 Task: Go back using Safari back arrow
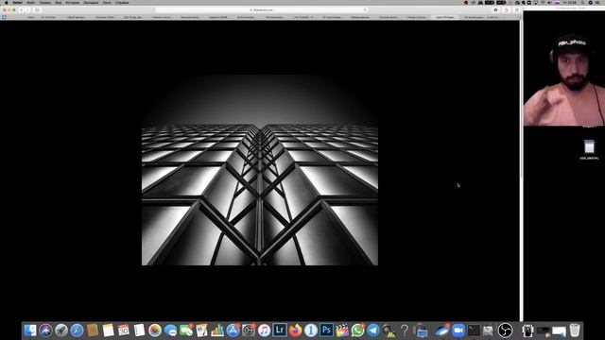coord(21,10)
